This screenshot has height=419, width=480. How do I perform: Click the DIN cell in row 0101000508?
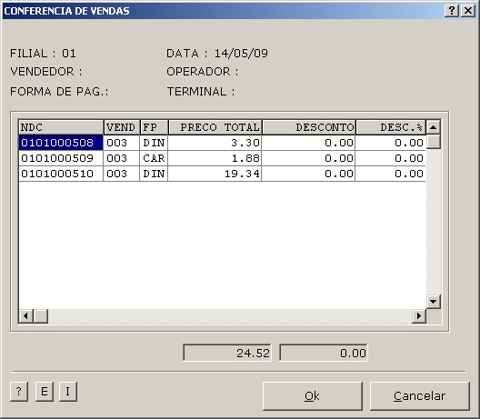coord(154,143)
